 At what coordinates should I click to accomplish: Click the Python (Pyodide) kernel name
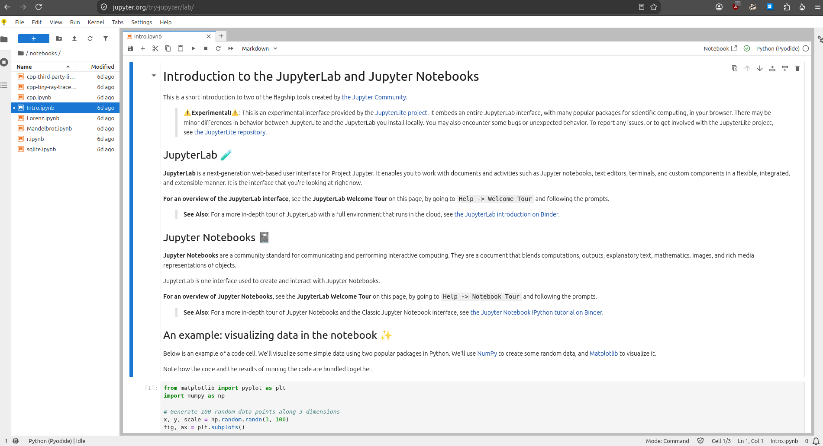pyautogui.click(x=778, y=48)
